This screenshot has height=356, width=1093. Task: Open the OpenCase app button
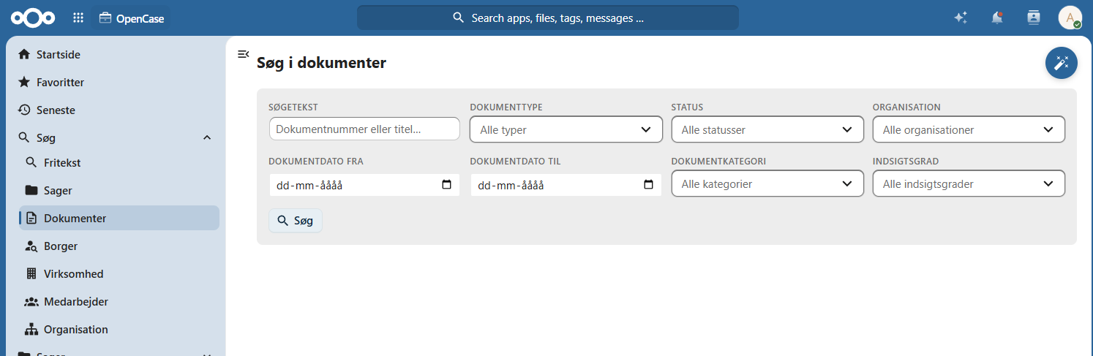(x=132, y=18)
